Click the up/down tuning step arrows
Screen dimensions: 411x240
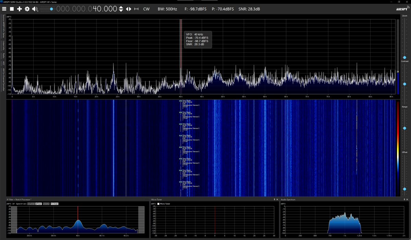121,9
